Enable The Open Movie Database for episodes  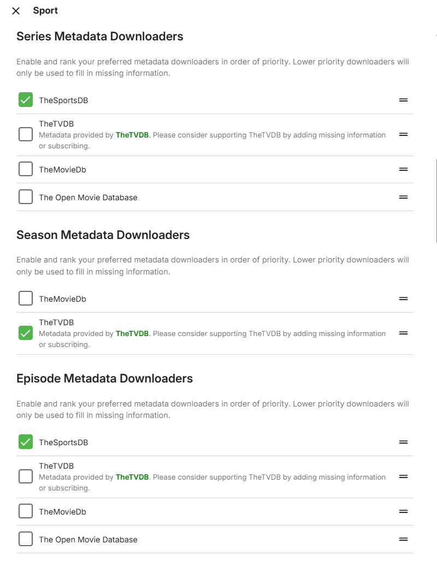pyautogui.click(x=26, y=539)
